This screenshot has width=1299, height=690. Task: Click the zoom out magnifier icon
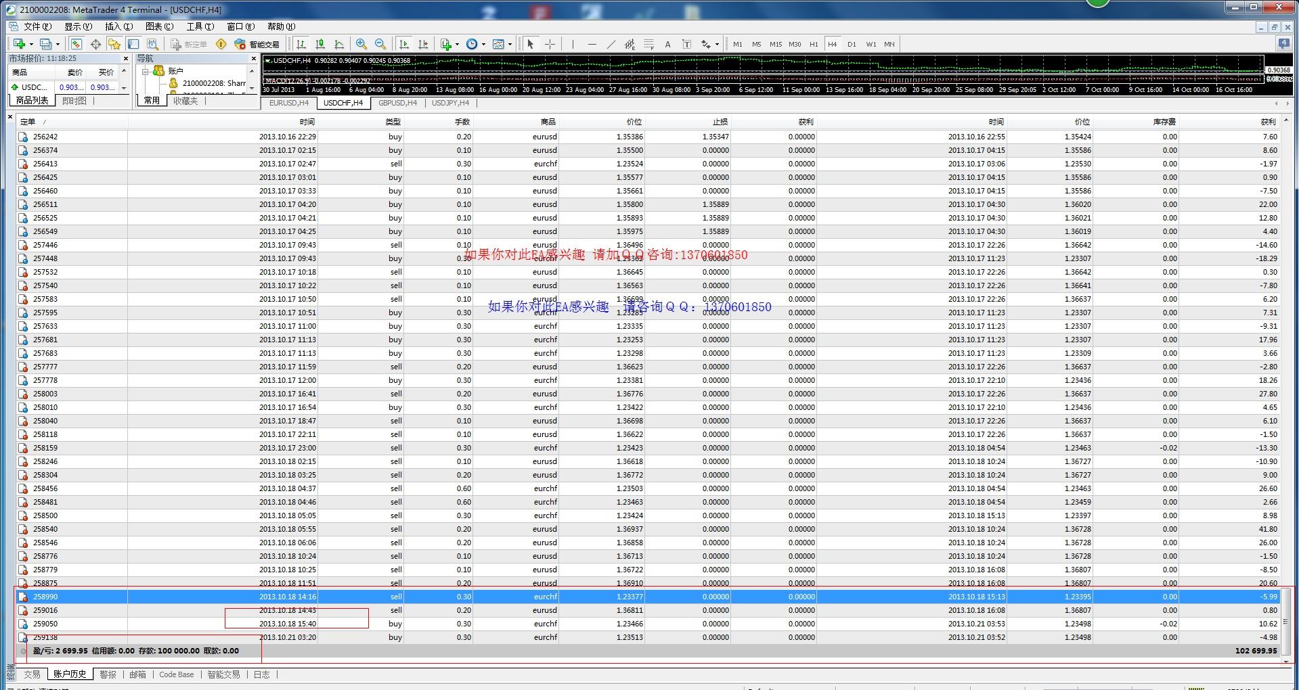click(380, 44)
